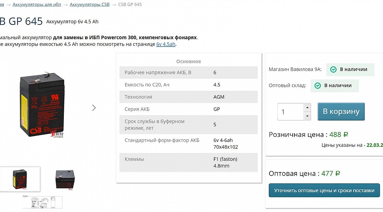Select the second battery thumbnail

[65, 179]
